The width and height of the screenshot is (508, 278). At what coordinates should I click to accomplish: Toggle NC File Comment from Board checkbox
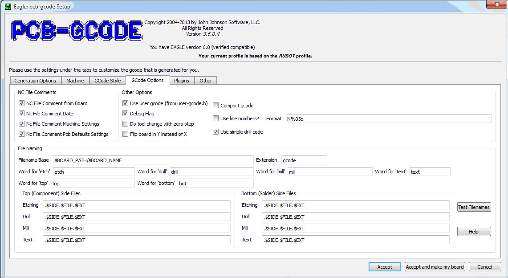21,103
